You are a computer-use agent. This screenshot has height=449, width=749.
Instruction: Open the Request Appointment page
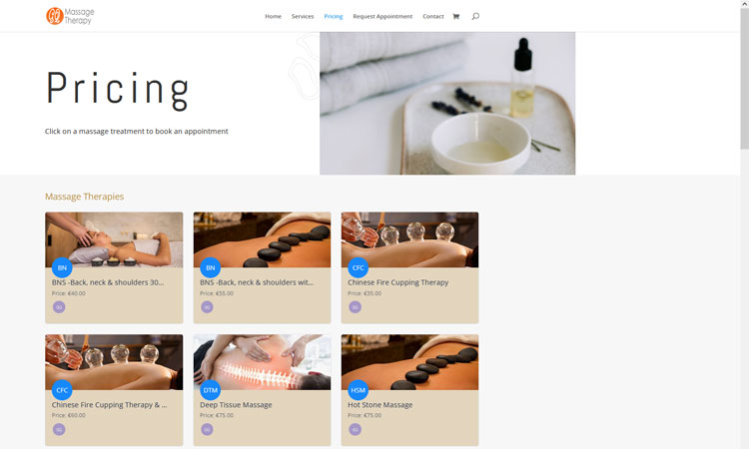click(x=382, y=16)
